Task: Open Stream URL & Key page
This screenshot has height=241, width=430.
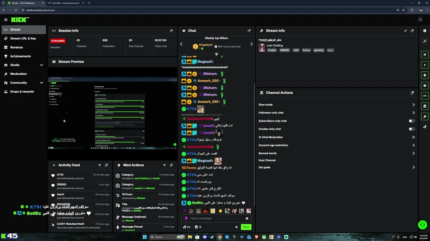Action: 24,38
